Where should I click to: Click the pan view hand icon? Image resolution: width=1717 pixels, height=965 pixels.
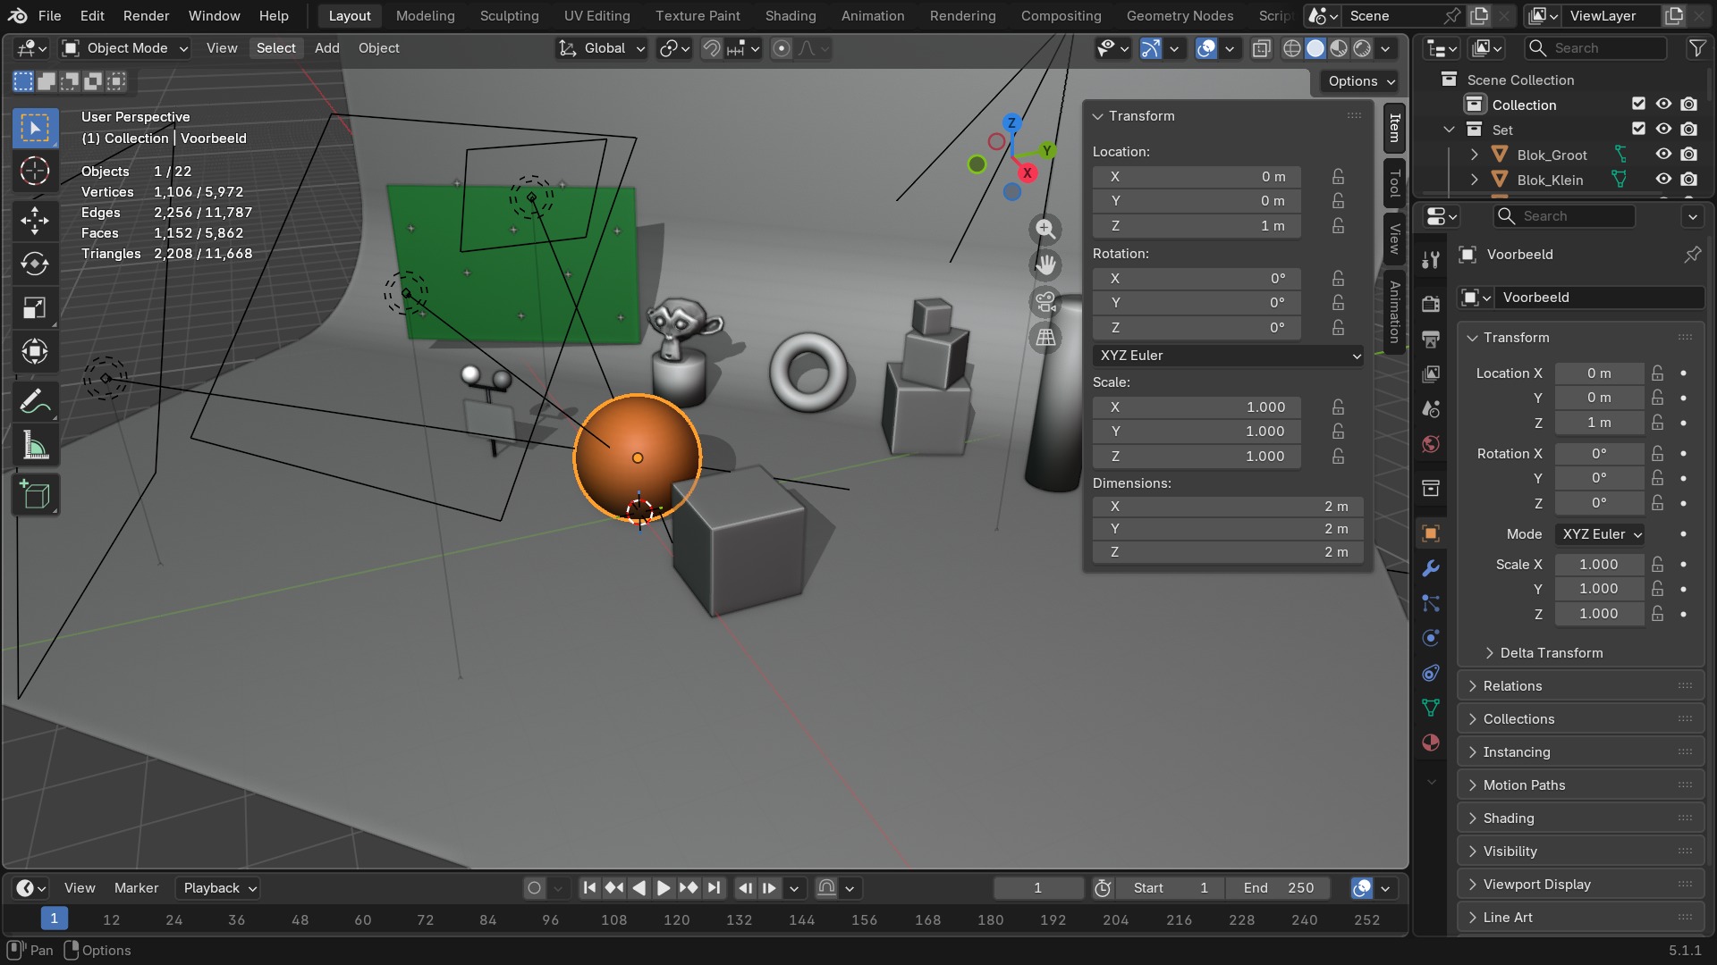(1045, 264)
